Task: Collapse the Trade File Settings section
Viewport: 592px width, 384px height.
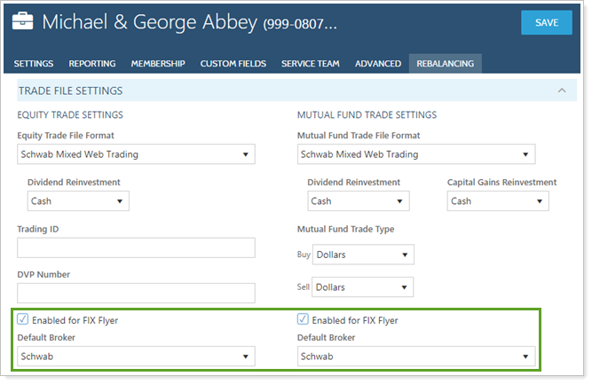Action: [561, 90]
